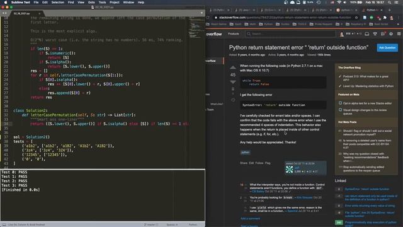This screenshot has height=227, width=403.
Task: Click 'class Solution2:' code line
Action: point(30,110)
